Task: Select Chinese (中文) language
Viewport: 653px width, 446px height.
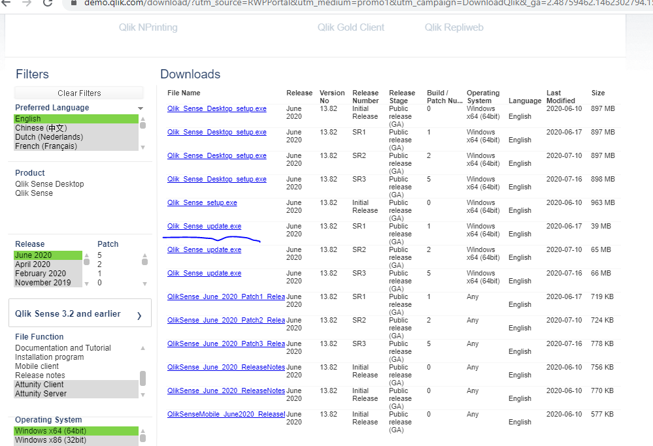Action: pyautogui.click(x=76, y=128)
